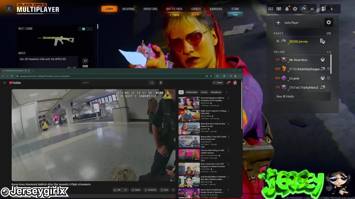
Task: Open party settings gear beside Invite Player
Action: [x=329, y=23]
